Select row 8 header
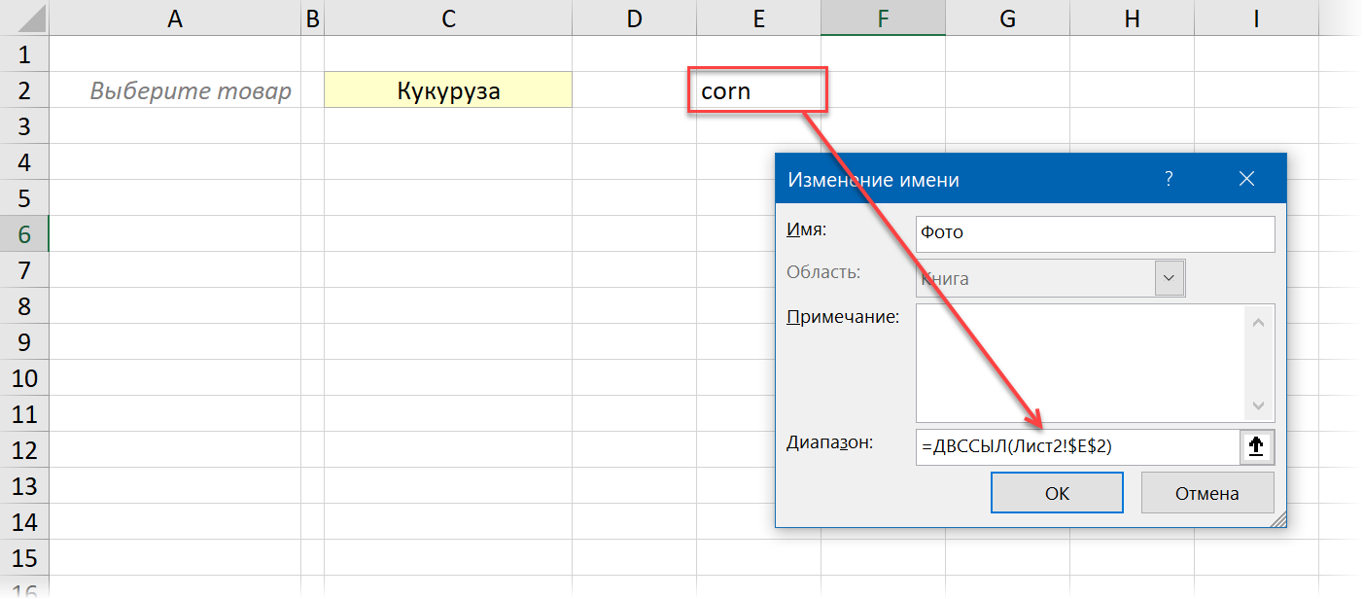Image resolution: width=1363 pixels, height=599 pixels. coord(24,306)
